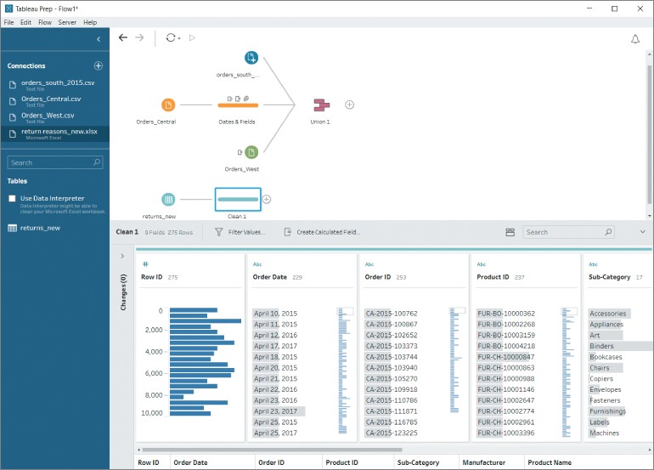Open the Flow menu
654x470 pixels.
(x=45, y=22)
